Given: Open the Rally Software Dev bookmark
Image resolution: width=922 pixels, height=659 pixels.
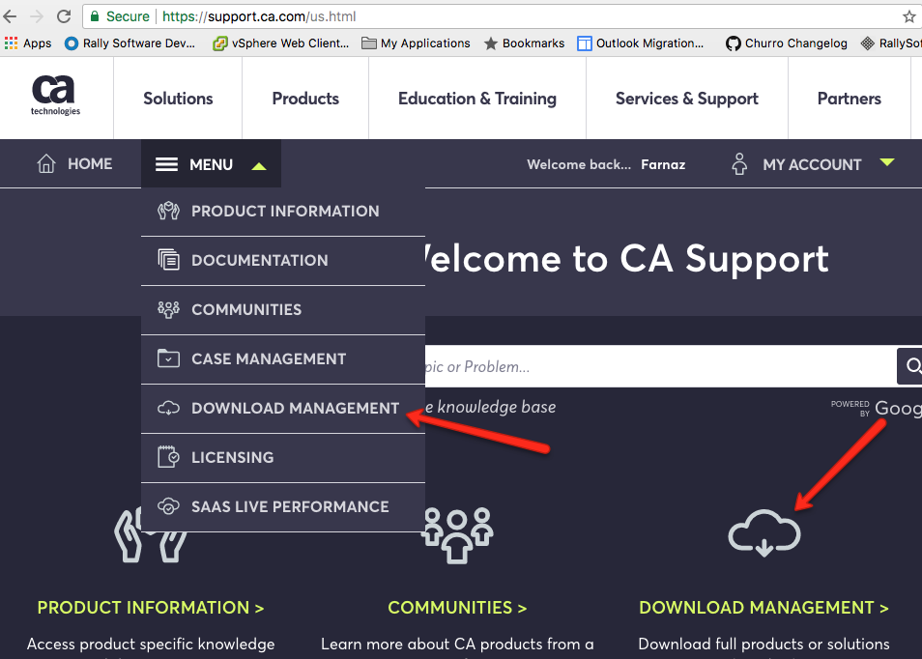Looking at the screenshot, I should click(x=130, y=43).
